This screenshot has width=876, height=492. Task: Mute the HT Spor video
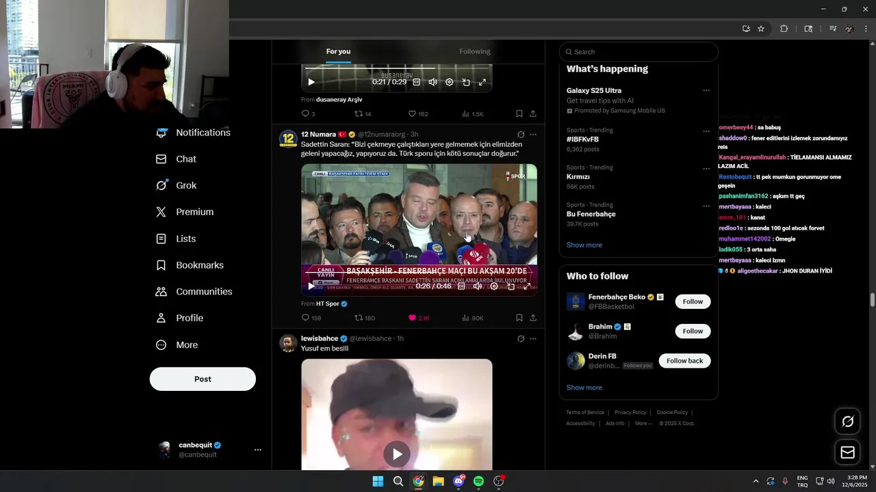[478, 286]
